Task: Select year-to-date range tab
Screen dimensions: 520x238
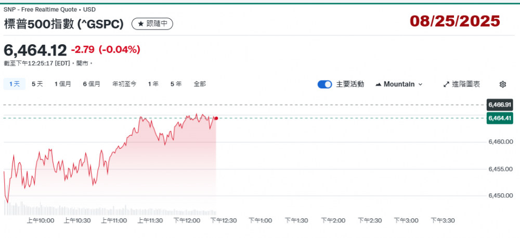Action: (124, 84)
